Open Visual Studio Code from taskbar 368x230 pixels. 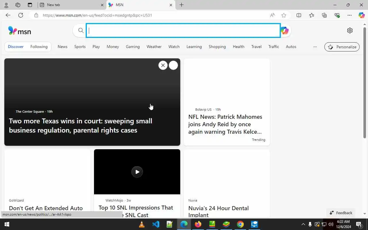(x=156, y=224)
